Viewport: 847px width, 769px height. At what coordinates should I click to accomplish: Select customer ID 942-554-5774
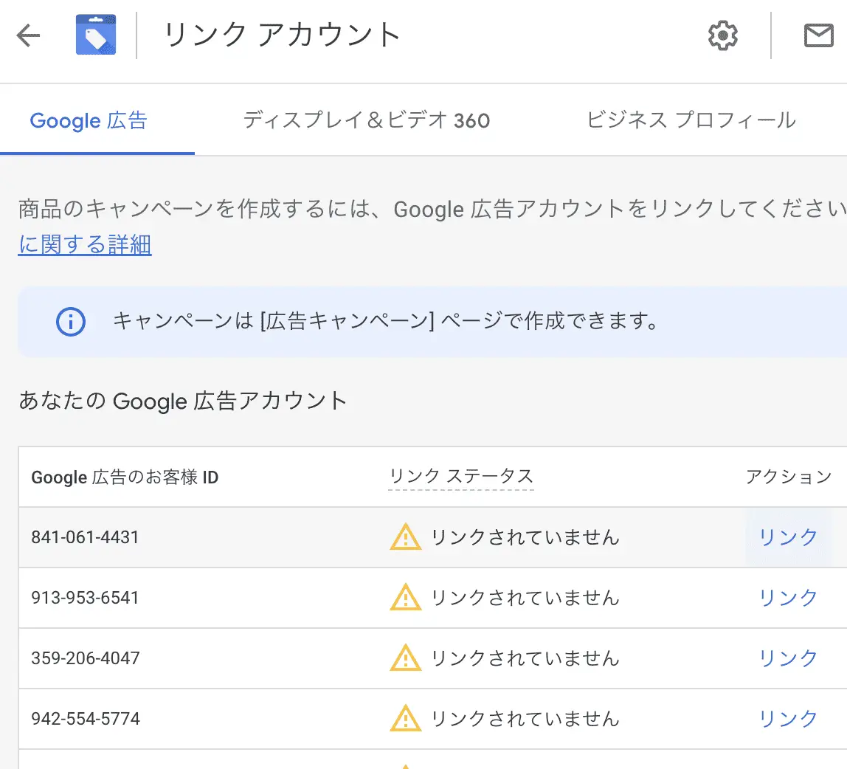coord(86,719)
